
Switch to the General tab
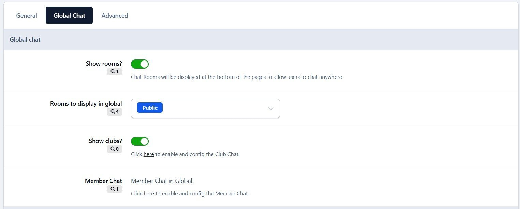[27, 16]
